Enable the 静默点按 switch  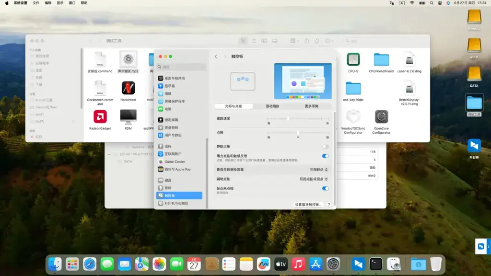coord(326,147)
